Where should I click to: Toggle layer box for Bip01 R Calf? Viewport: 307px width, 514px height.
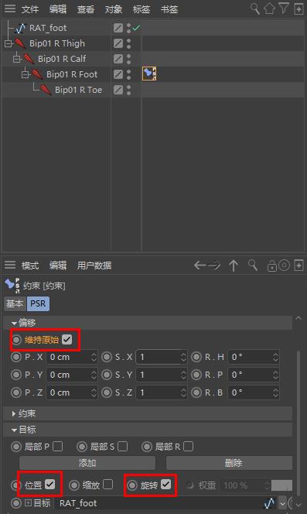(x=118, y=59)
